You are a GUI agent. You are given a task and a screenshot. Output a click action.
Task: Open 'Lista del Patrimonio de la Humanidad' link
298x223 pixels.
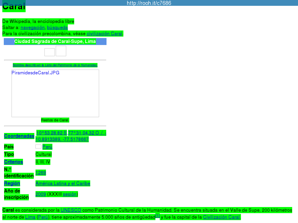[x=71, y=65]
